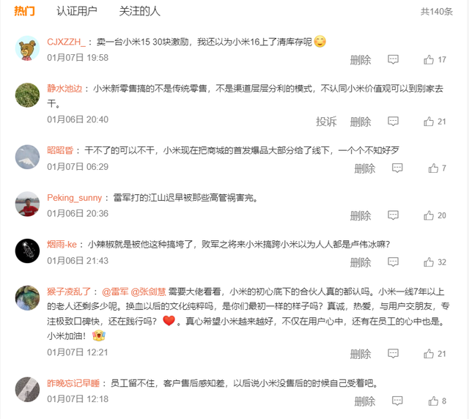Image resolution: width=469 pixels, height=419 pixels.
Task: Delete CJXZZH_'s comment
Action: coord(361,60)
